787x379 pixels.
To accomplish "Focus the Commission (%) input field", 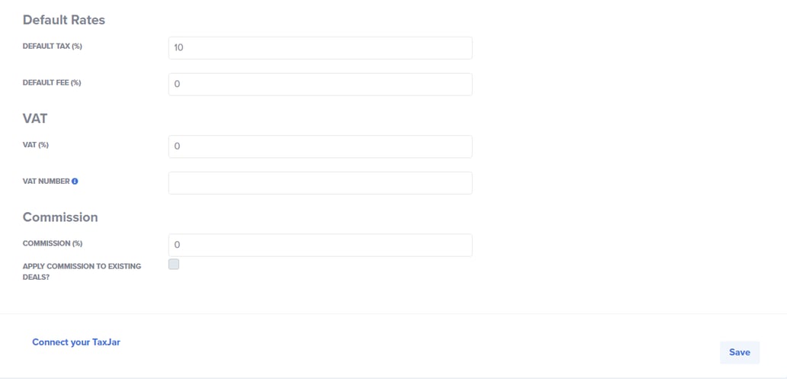I will point(320,245).
